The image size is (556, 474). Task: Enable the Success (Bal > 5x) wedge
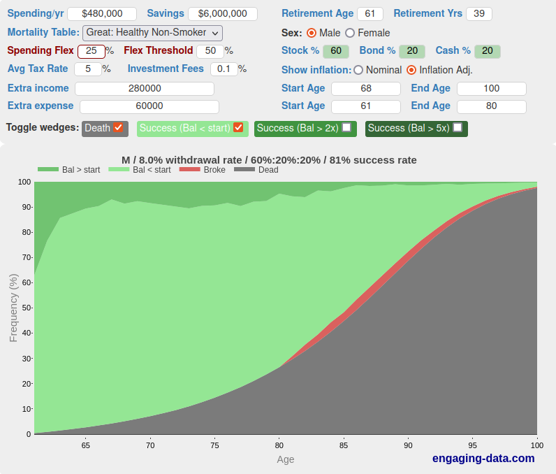coord(458,128)
